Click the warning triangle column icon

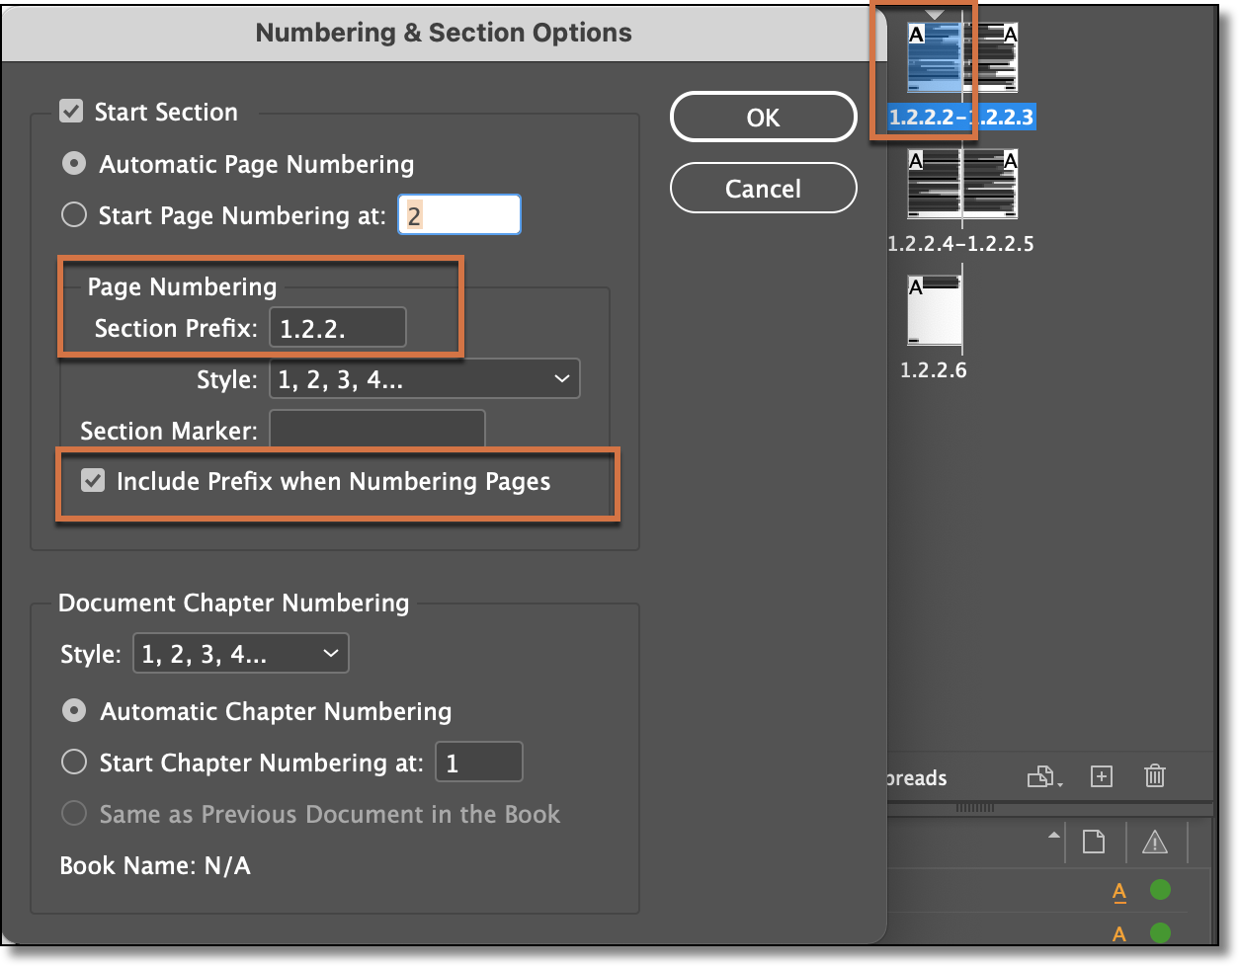coord(1155,842)
